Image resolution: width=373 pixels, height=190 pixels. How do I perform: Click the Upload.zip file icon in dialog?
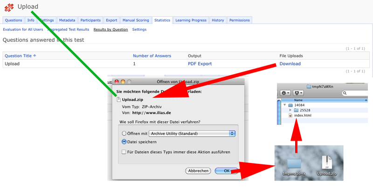click(118, 100)
